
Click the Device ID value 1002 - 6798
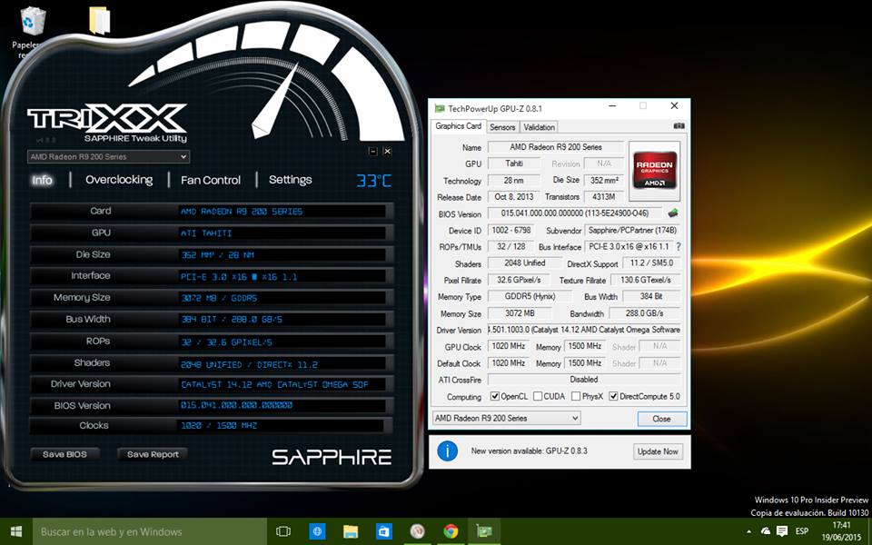[511, 230]
